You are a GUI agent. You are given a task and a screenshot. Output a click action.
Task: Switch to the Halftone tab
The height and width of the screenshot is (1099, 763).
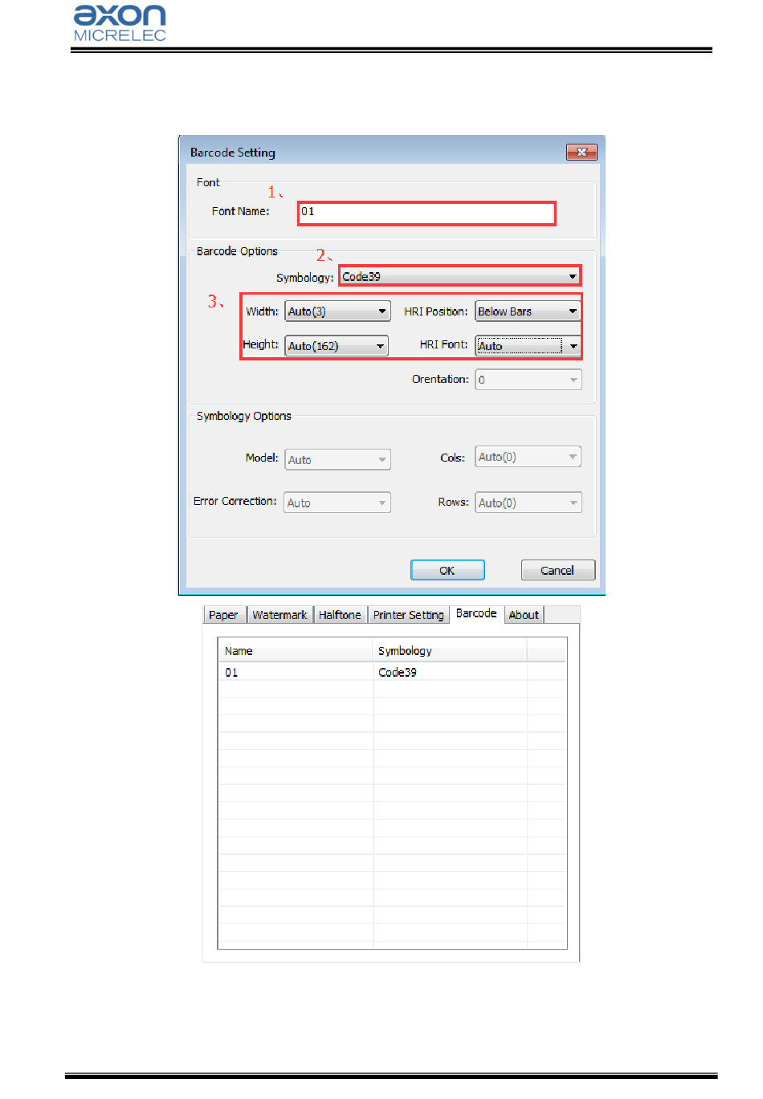[x=340, y=615]
